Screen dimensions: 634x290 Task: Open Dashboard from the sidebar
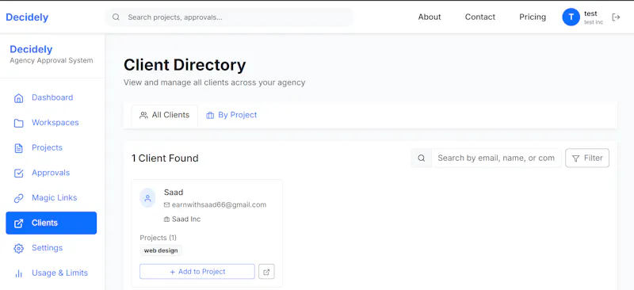tap(52, 98)
